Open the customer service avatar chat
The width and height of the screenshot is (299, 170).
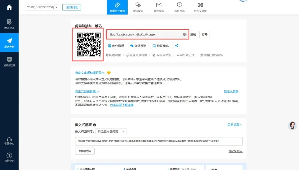point(292,125)
